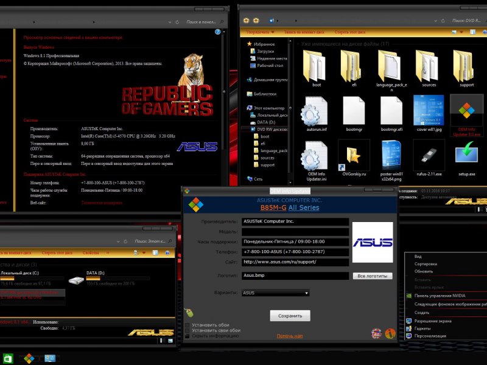Open the Техническая поддержка website link
The image size is (487, 365).
click(102, 203)
